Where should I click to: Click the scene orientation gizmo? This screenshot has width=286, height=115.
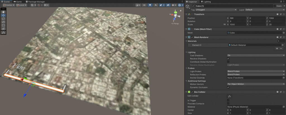point(175,16)
